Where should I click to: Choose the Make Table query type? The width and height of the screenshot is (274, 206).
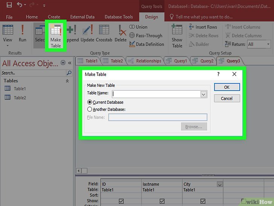[56, 36]
